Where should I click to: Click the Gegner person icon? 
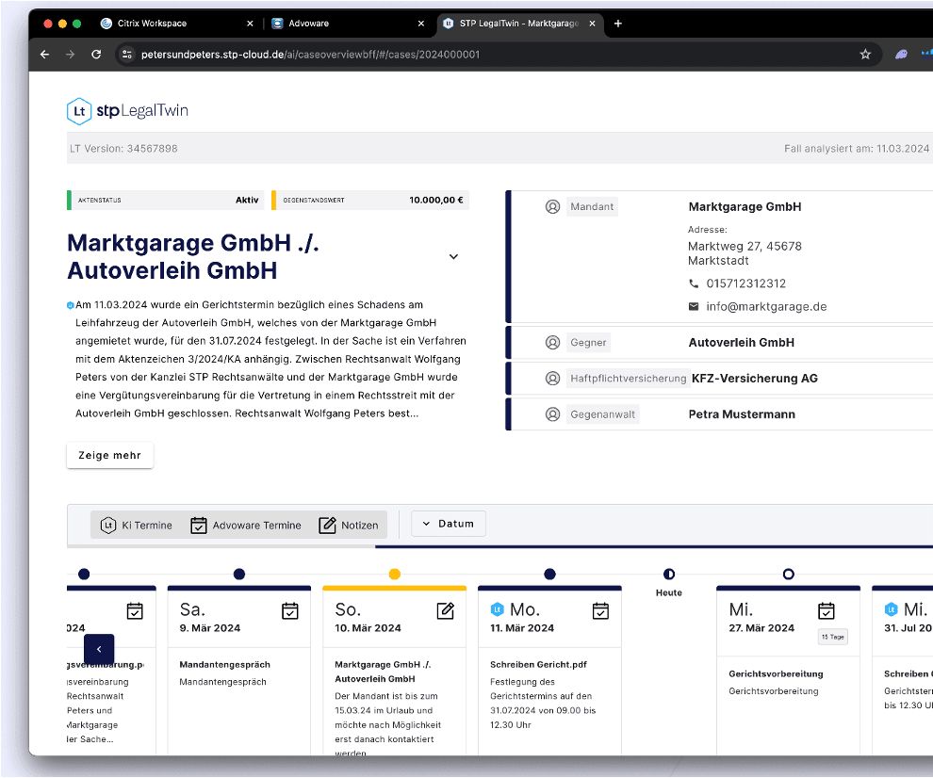click(553, 343)
